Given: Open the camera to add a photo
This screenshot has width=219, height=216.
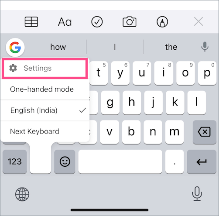Looking at the screenshot, I should click(130, 22).
